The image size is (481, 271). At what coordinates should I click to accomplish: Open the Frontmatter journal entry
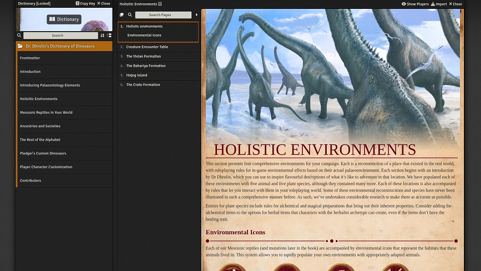[x=65, y=58]
